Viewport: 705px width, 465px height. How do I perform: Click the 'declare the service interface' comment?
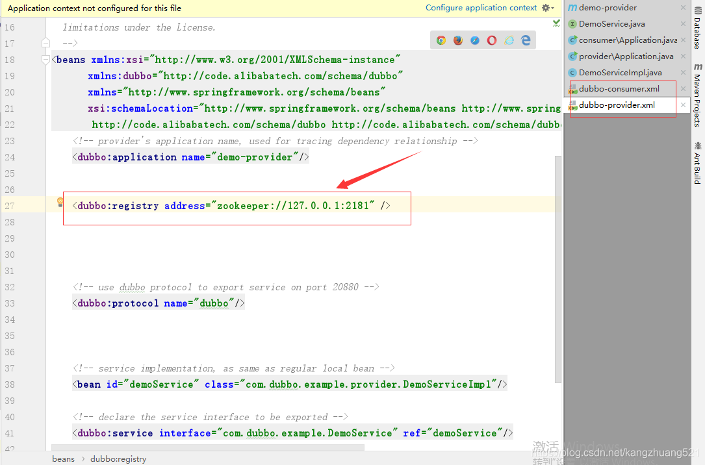click(x=210, y=417)
